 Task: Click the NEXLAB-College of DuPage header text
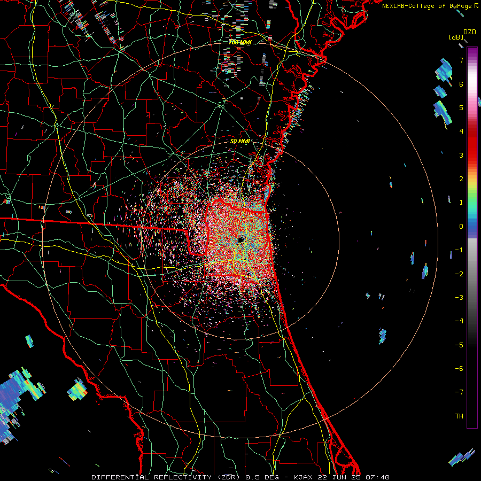(430, 6)
